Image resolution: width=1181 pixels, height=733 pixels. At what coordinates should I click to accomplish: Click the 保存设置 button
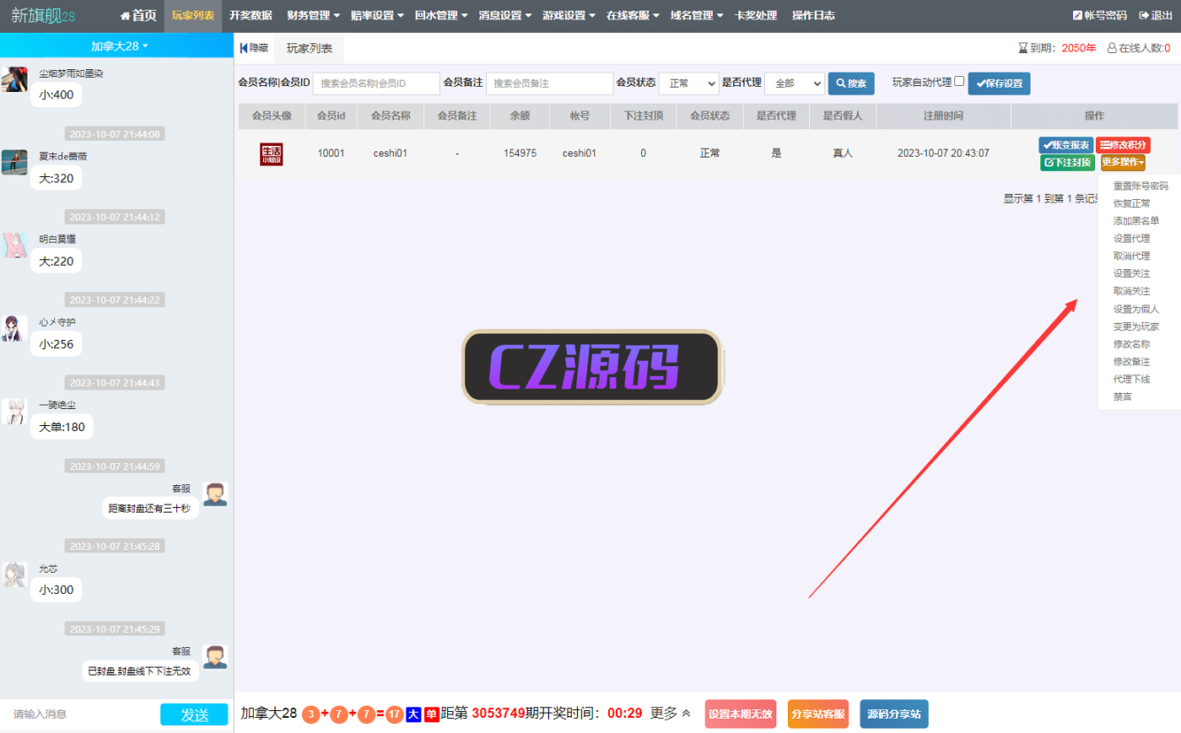[x=999, y=84]
